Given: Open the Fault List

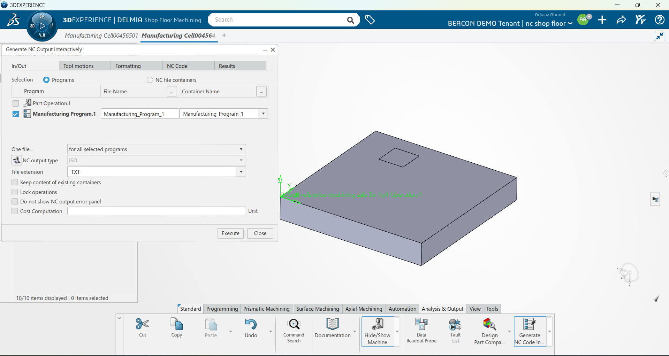Looking at the screenshot, I should coord(456,331).
